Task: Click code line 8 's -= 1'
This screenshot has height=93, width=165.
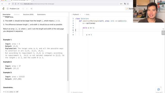Action: point(89,35)
